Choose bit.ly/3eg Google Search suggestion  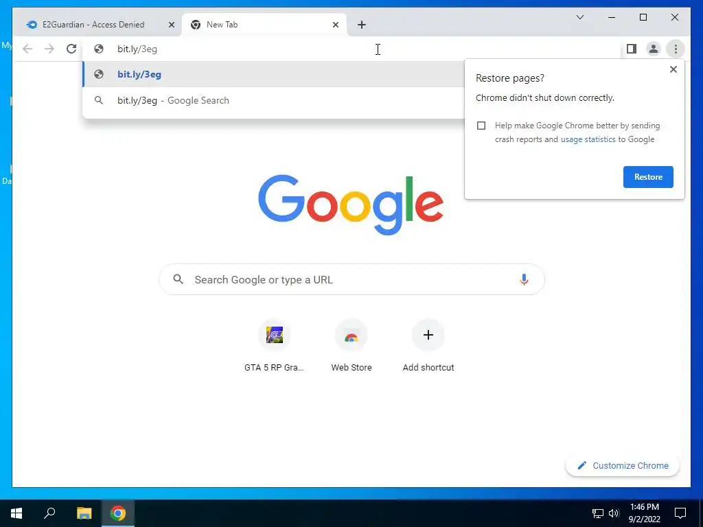[273, 100]
